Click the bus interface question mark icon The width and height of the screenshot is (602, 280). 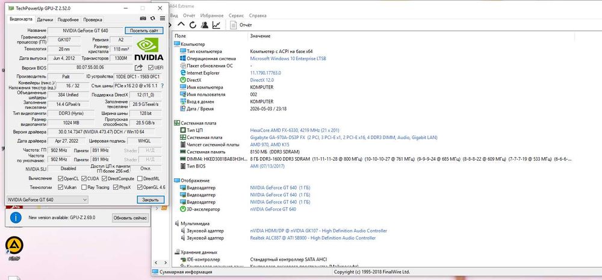[163, 86]
